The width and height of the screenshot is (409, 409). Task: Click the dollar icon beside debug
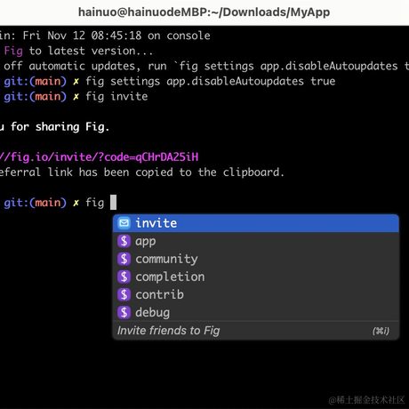124,312
